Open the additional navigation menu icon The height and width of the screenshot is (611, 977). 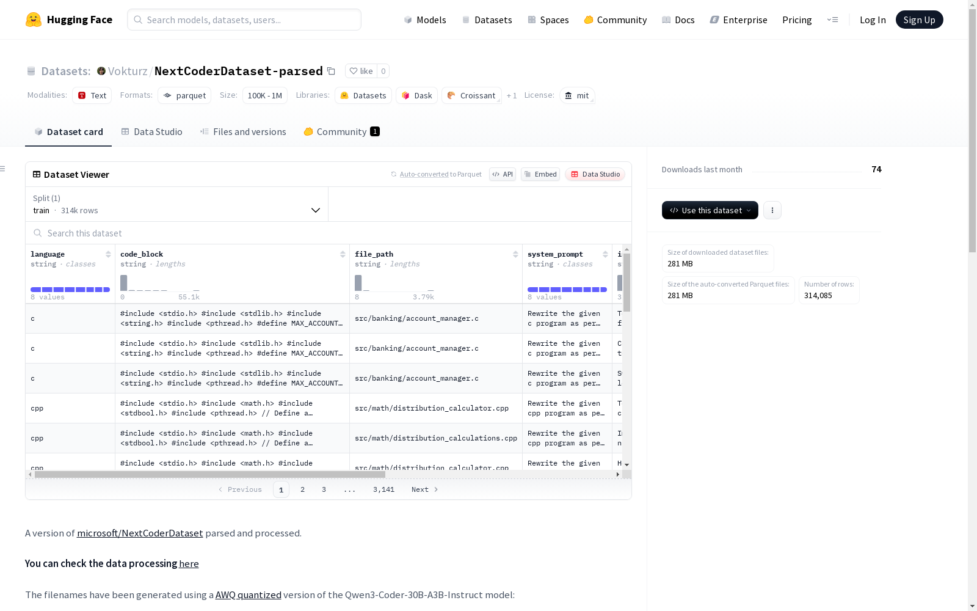coord(832,20)
